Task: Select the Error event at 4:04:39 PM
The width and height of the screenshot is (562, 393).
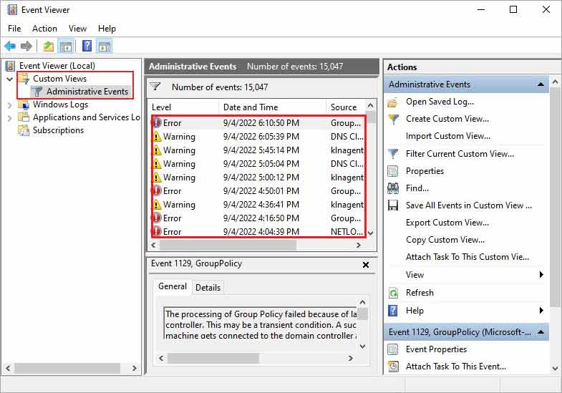Action: (x=258, y=232)
